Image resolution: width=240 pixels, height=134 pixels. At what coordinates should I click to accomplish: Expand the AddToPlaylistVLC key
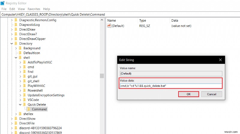pos(20,62)
